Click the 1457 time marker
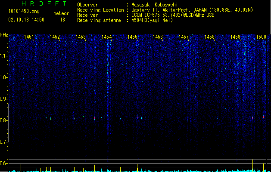Viewport: 271px width, 172px height. point(184,37)
